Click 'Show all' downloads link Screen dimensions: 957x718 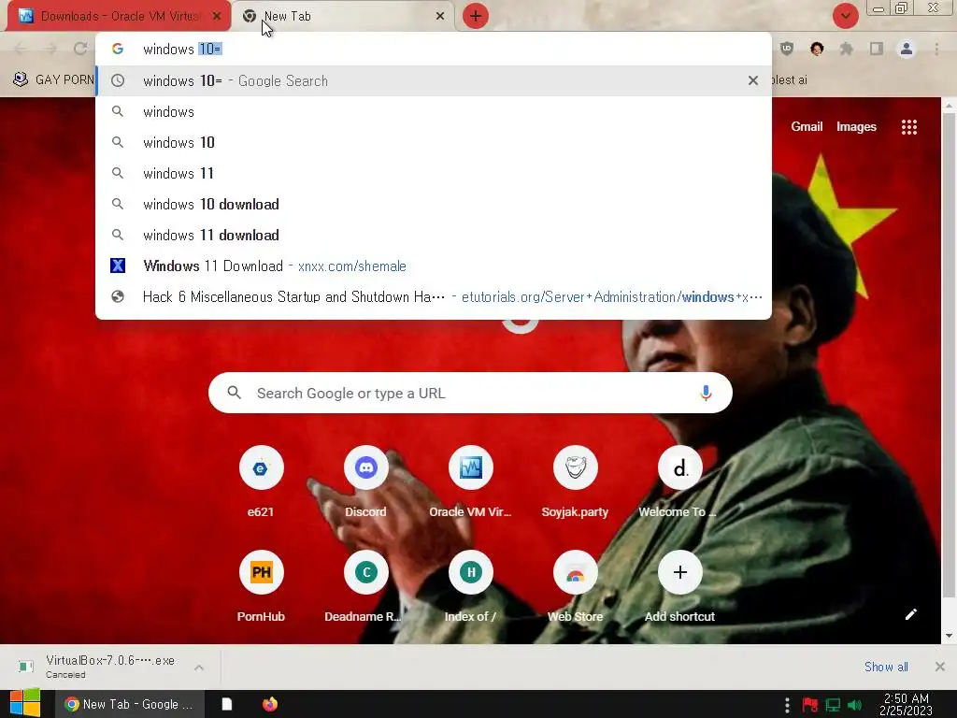click(886, 667)
